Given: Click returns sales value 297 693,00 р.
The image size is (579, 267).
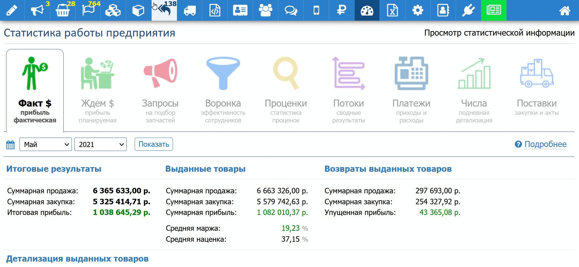Looking at the screenshot, I should pyautogui.click(x=438, y=191).
